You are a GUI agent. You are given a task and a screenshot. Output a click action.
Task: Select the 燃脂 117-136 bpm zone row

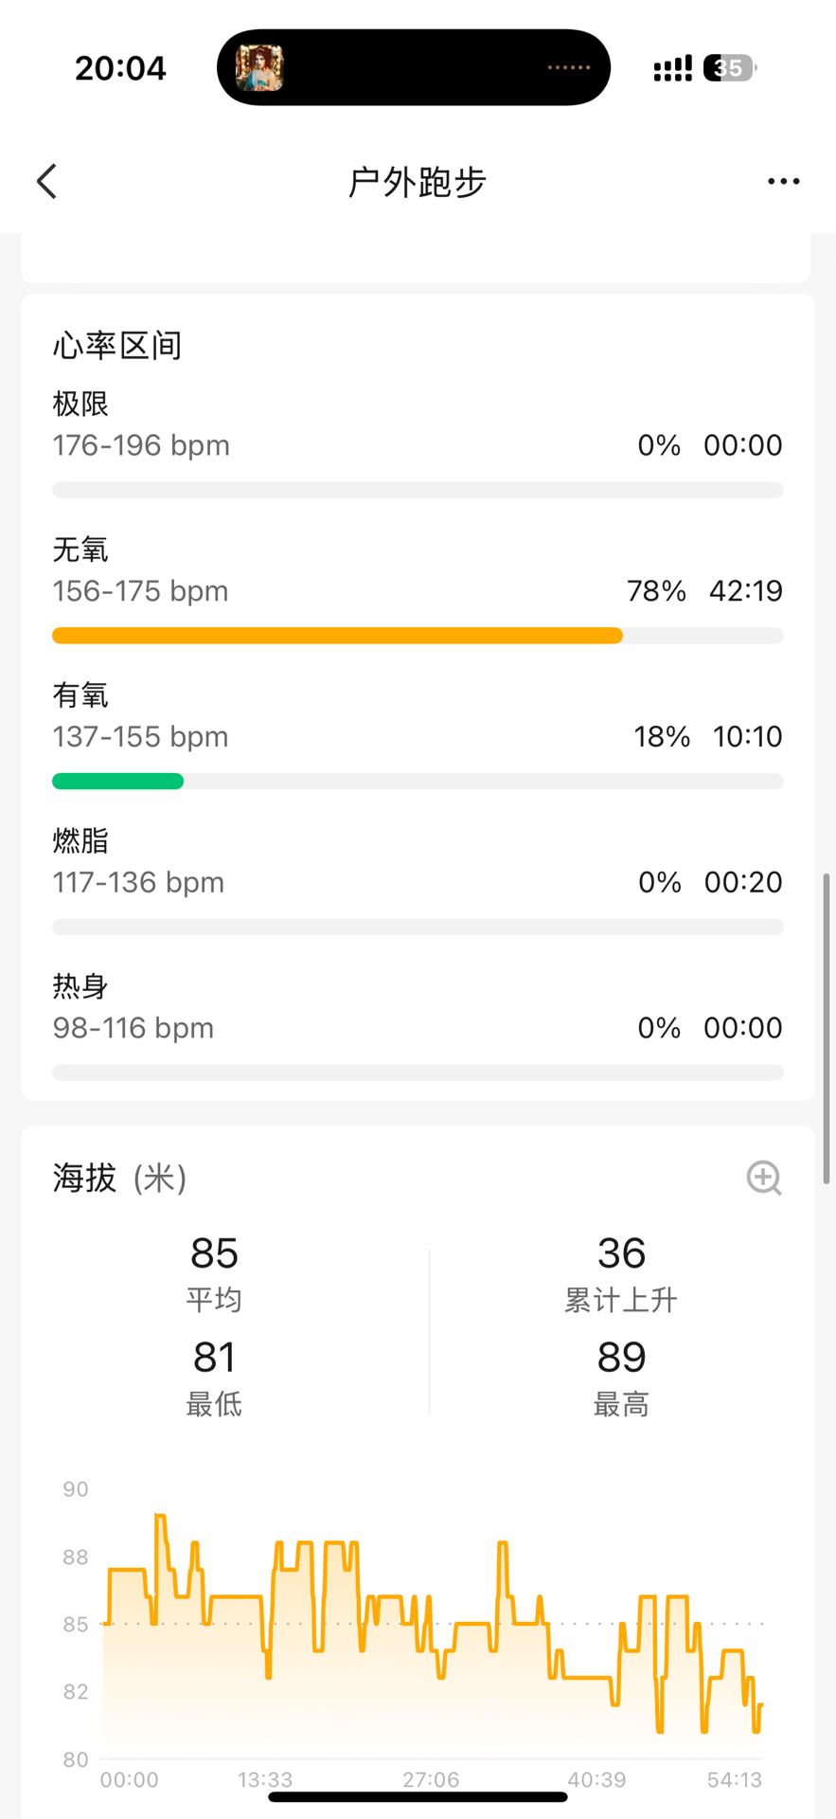pyautogui.click(x=417, y=863)
